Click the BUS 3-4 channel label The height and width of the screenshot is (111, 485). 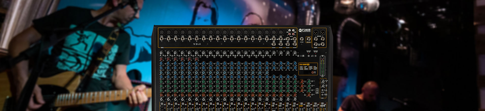[316, 106]
